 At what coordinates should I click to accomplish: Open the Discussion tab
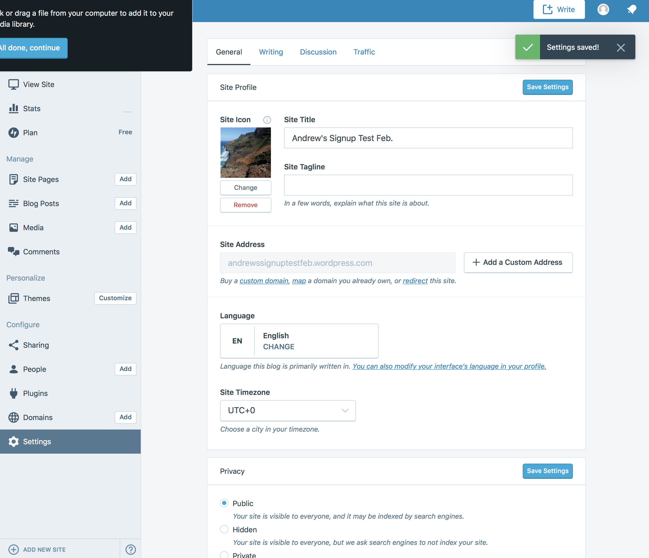pos(318,52)
